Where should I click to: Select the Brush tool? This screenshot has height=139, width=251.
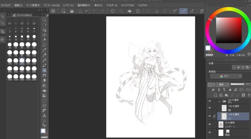coord(44,65)
